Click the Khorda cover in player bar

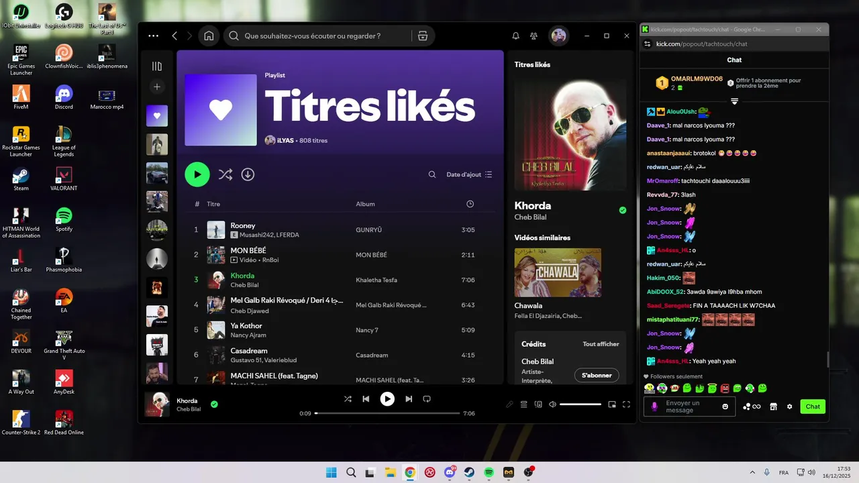[157, 405]
